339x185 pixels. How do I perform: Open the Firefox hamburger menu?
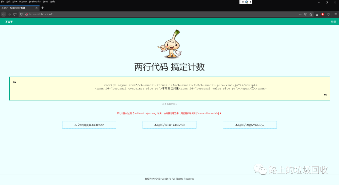[x=336, y=14]
